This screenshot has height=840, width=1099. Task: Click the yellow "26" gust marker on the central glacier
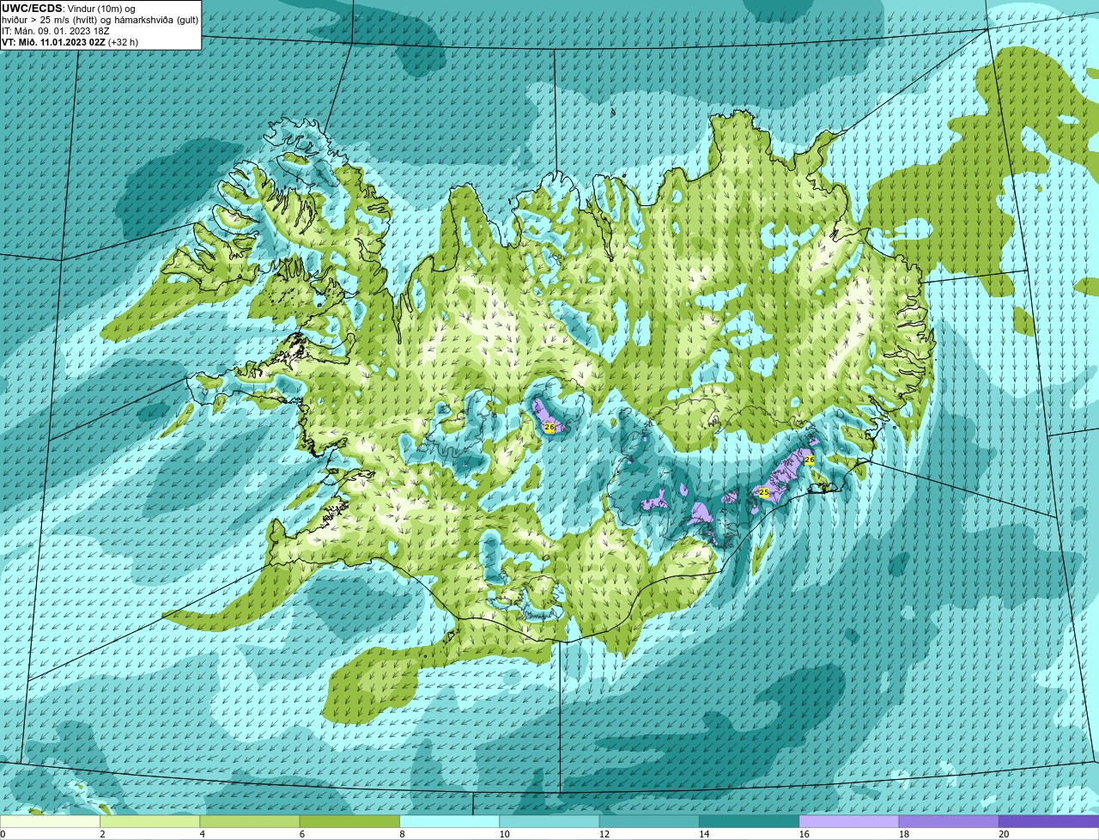(549, 426)
